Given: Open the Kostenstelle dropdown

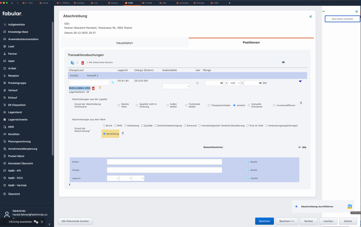Looking at the screenshot, I should tap(176, 86).
